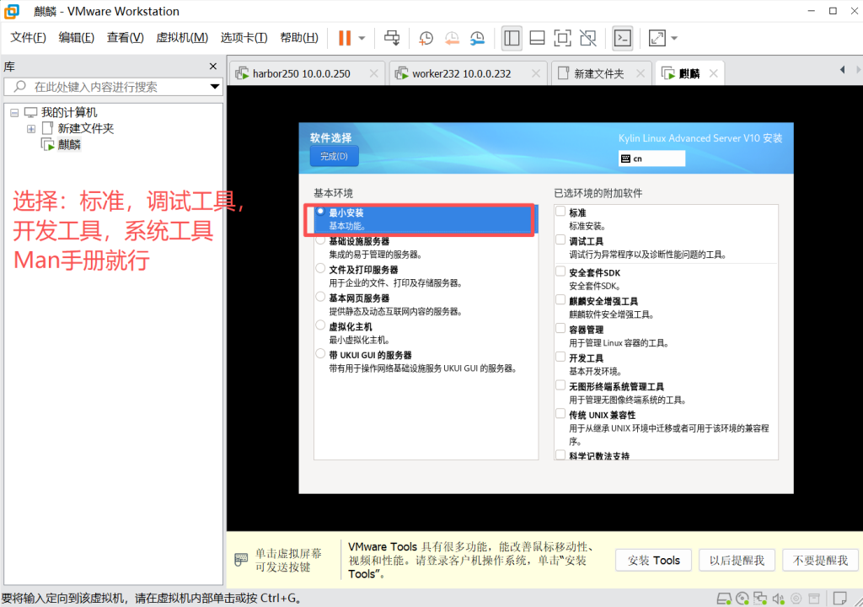The height and width of the screenshot is (607, 863).
Task: Click the send Ctrl+Alt+Del toolbar icon
Action: click(x=392, y=38)
